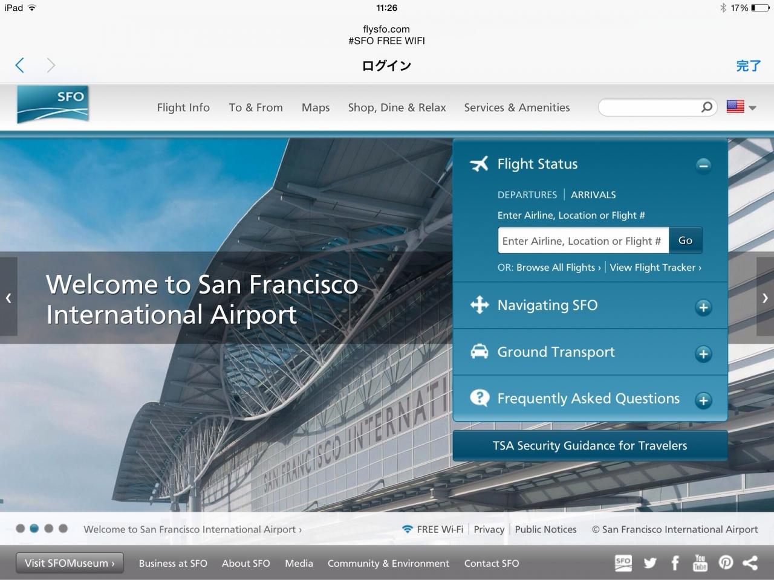
Task: Tap the Bluetooth icon in status bar
Action: point(723,8)
